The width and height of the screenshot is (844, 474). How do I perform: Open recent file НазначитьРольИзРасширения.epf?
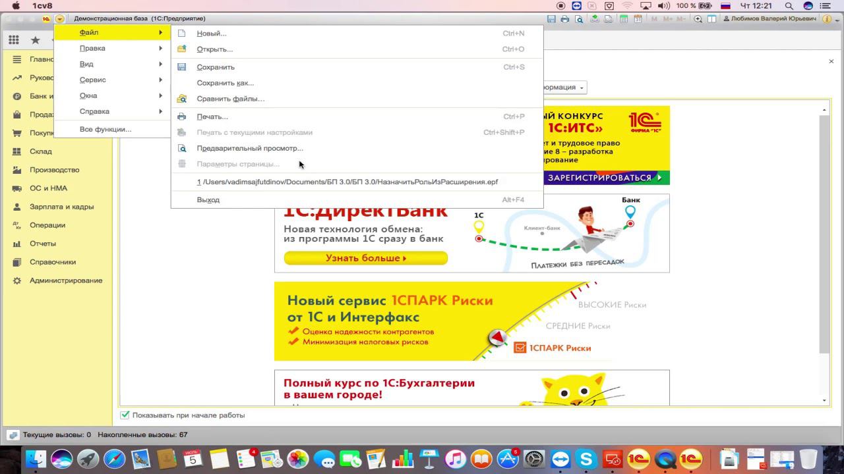(357, 182)
